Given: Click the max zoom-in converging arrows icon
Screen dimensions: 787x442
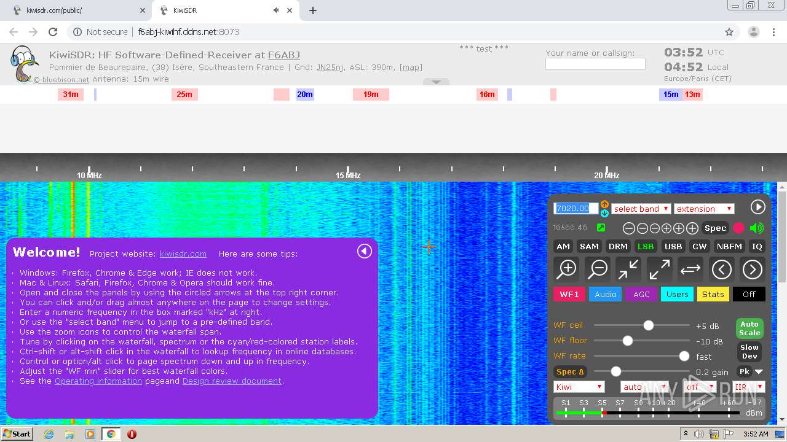Looking at the screenshot, I should click(x=628, y=269).
